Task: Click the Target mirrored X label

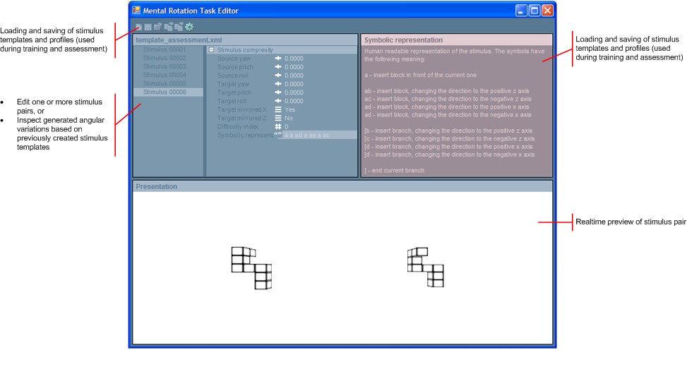Action: click(x=242, y=109)
